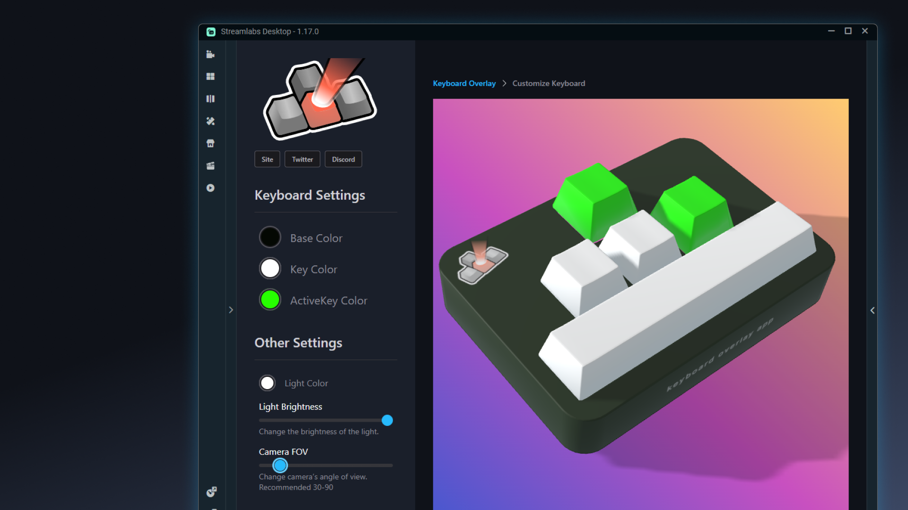Viewport: 908px width, 510px height.
Task: Click the circular play icon in sidebar
Action: (210, 188)
